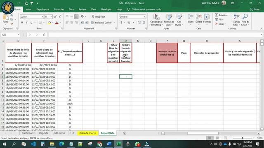264x148 pixels.
Task: Open Format cells menu
Action: (207, 20)
